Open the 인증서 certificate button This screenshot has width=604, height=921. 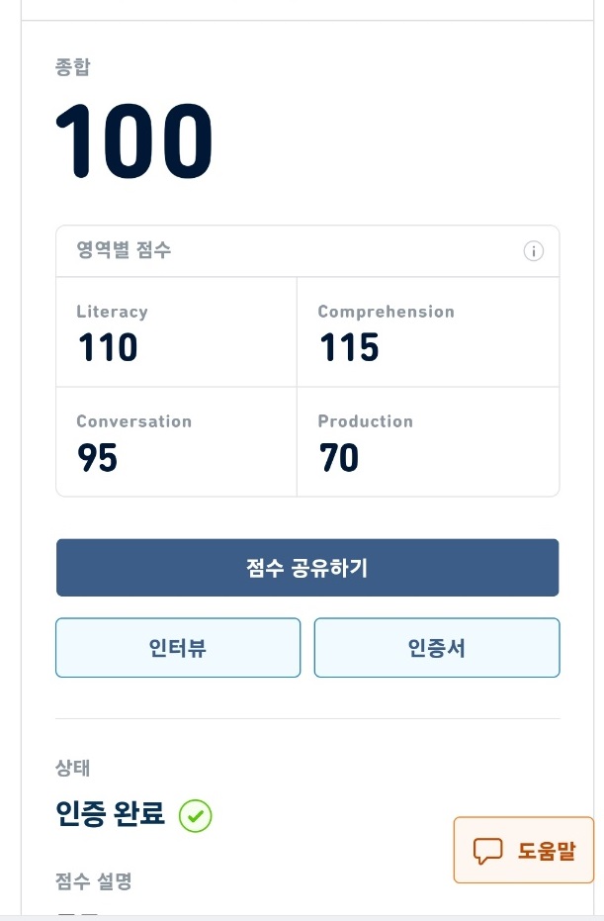(437, 648)
